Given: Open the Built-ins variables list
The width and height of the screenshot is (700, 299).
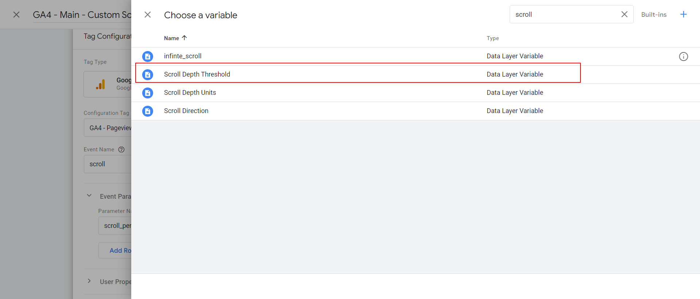Looking at the screenshot, I should pos(654,15).
